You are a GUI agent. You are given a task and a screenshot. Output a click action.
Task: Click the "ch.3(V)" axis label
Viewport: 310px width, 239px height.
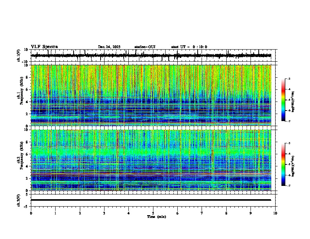[18, 200]
